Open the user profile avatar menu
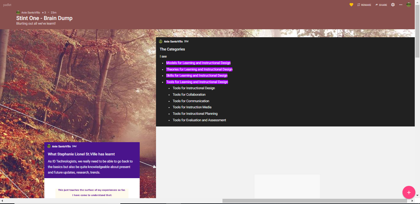The height and width of the screenshot is (204, 420). point(409,5)
